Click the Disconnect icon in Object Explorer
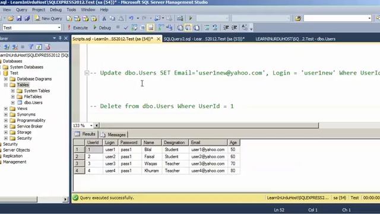 tap(15, 47)
